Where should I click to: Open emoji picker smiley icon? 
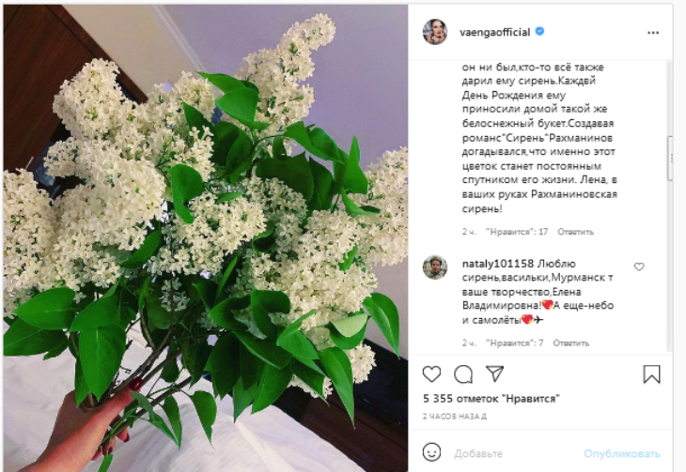tap(431, 452)
